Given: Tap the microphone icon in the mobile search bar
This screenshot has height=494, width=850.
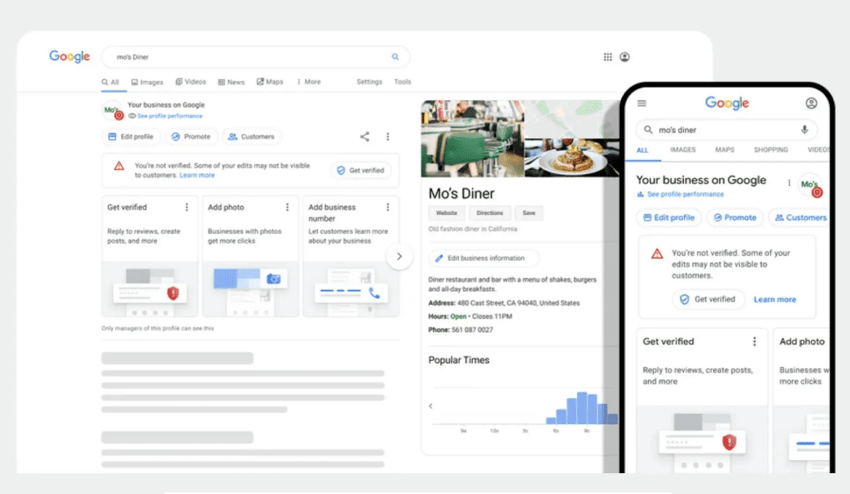Looking at the screenshot, I should tap(803, 129).
